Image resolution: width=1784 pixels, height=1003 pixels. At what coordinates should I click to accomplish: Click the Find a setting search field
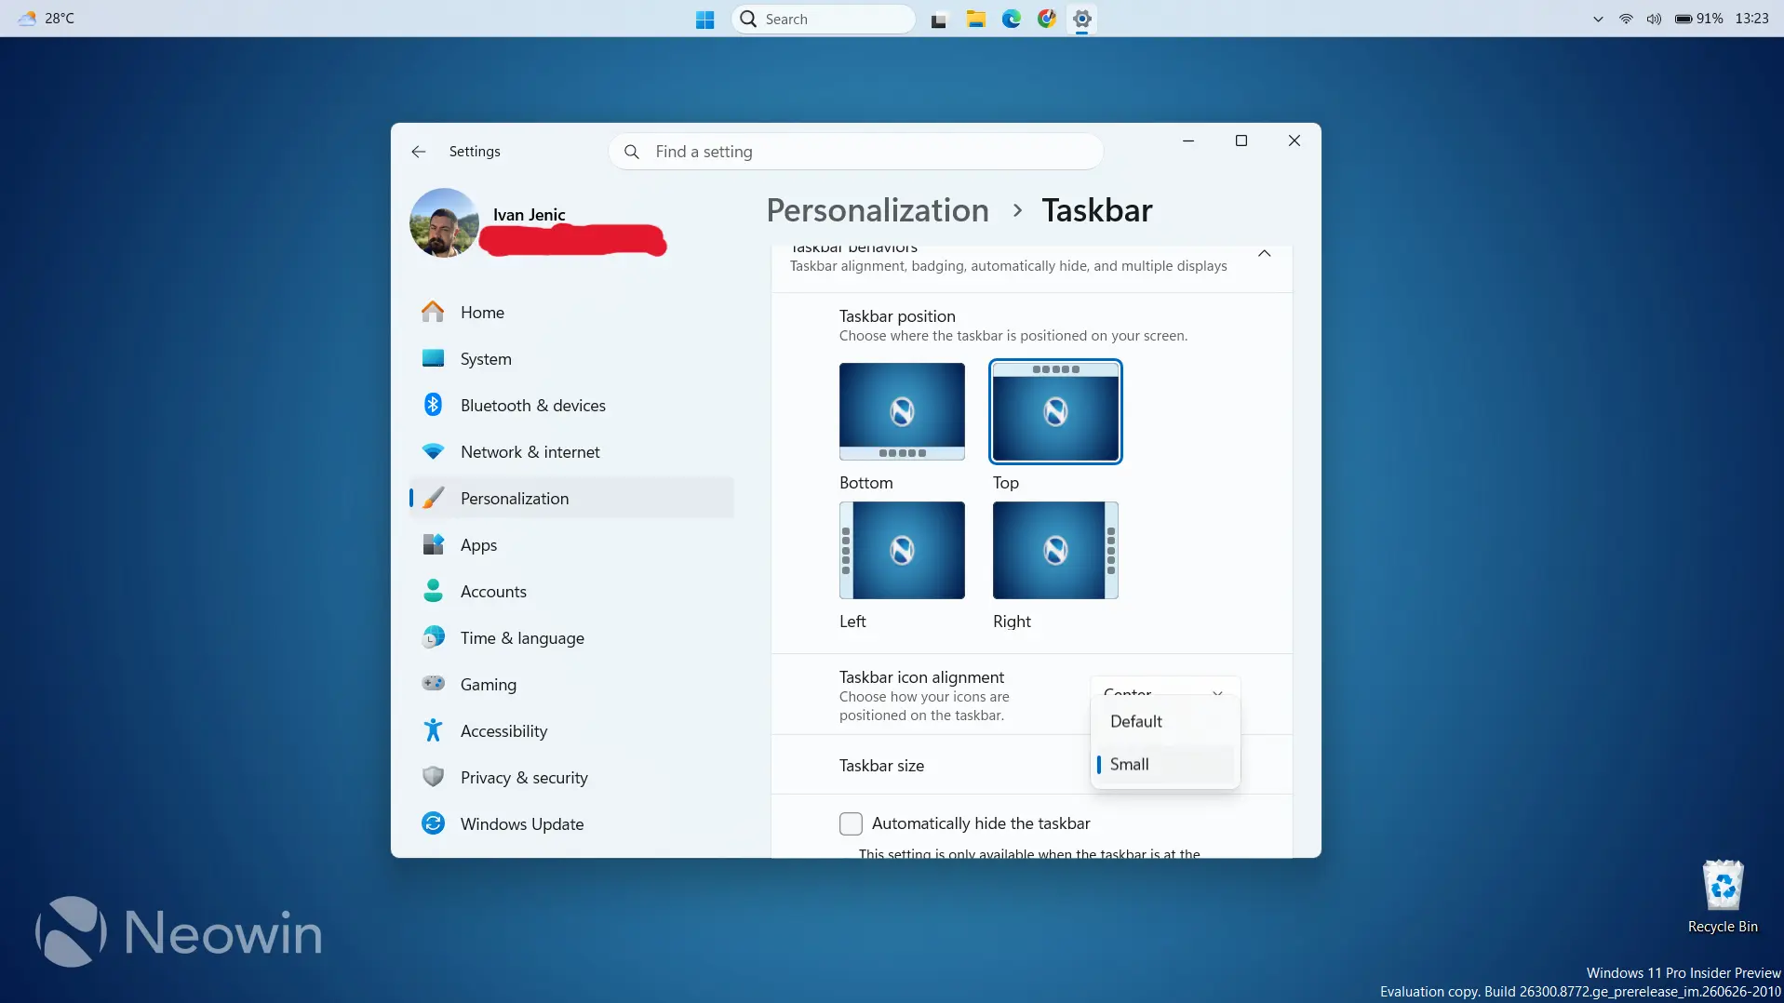click(856, 152)
